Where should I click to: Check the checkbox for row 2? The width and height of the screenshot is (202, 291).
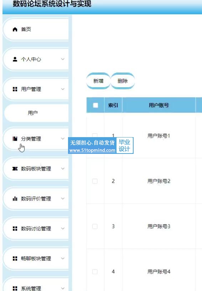point(95,181)
